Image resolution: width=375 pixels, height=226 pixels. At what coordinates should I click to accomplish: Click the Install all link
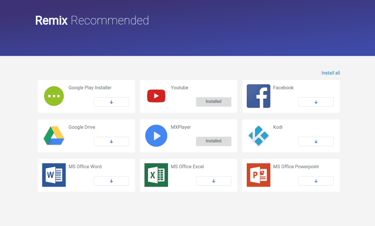[x=330, y=73]
